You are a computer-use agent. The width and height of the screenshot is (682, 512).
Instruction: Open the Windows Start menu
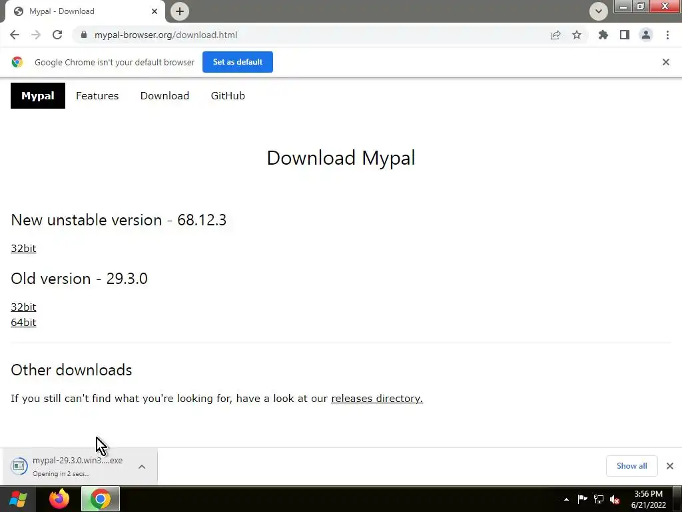coord(17,499)
